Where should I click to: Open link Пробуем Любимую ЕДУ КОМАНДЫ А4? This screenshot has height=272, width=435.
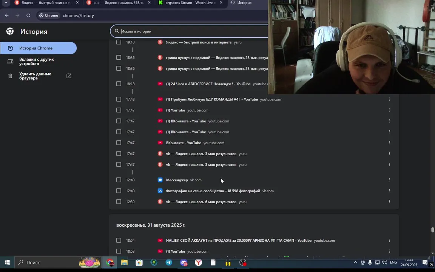(212, 99)
